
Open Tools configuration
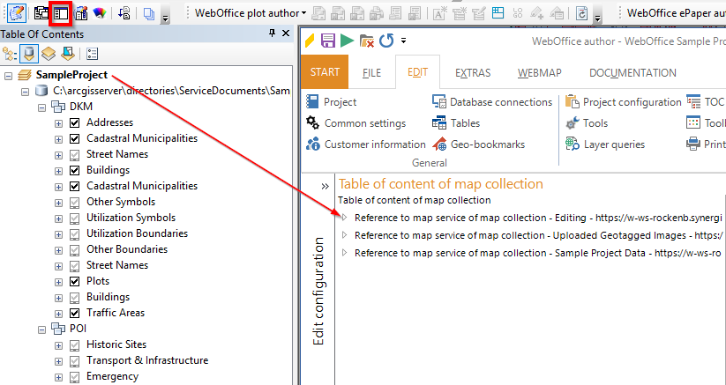pos(587,123)
